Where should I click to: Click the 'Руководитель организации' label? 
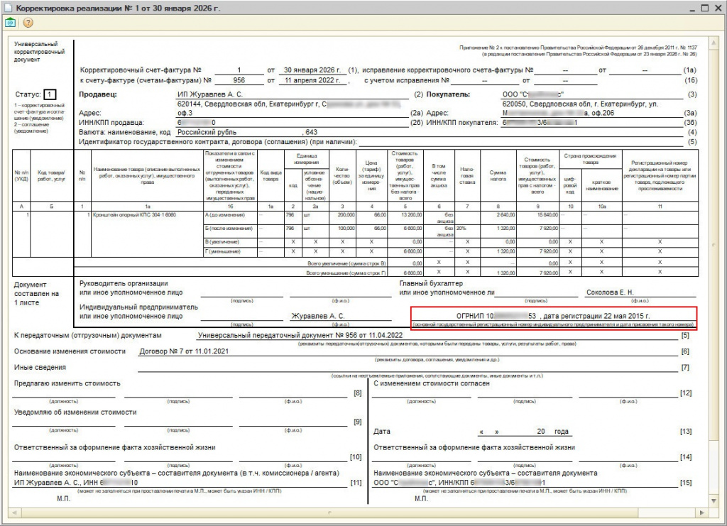(124, 283)
